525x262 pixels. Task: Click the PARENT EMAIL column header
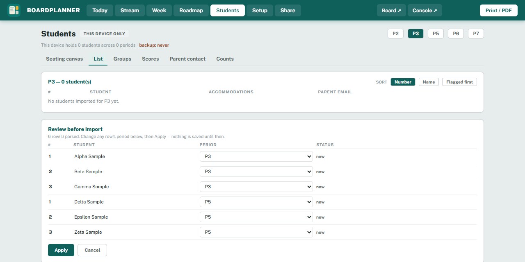click(335, 92)
